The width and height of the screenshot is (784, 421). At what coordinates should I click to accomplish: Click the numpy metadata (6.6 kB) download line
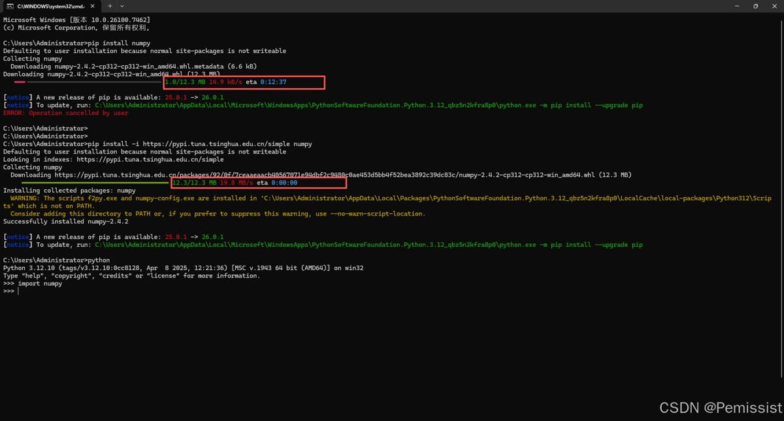pyautogui.click(x=133, y=67)
